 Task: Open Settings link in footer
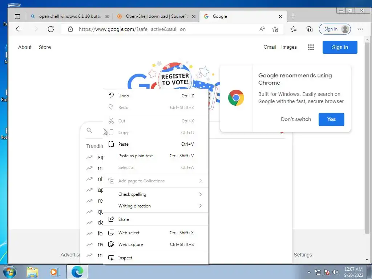(x=303, y=255)
